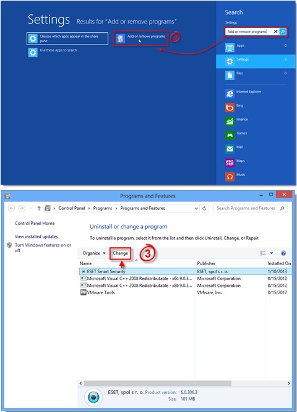
Task: Click Control Panel in the address breadcrumb
Action: pyautogui.click(x=72, y=208)
